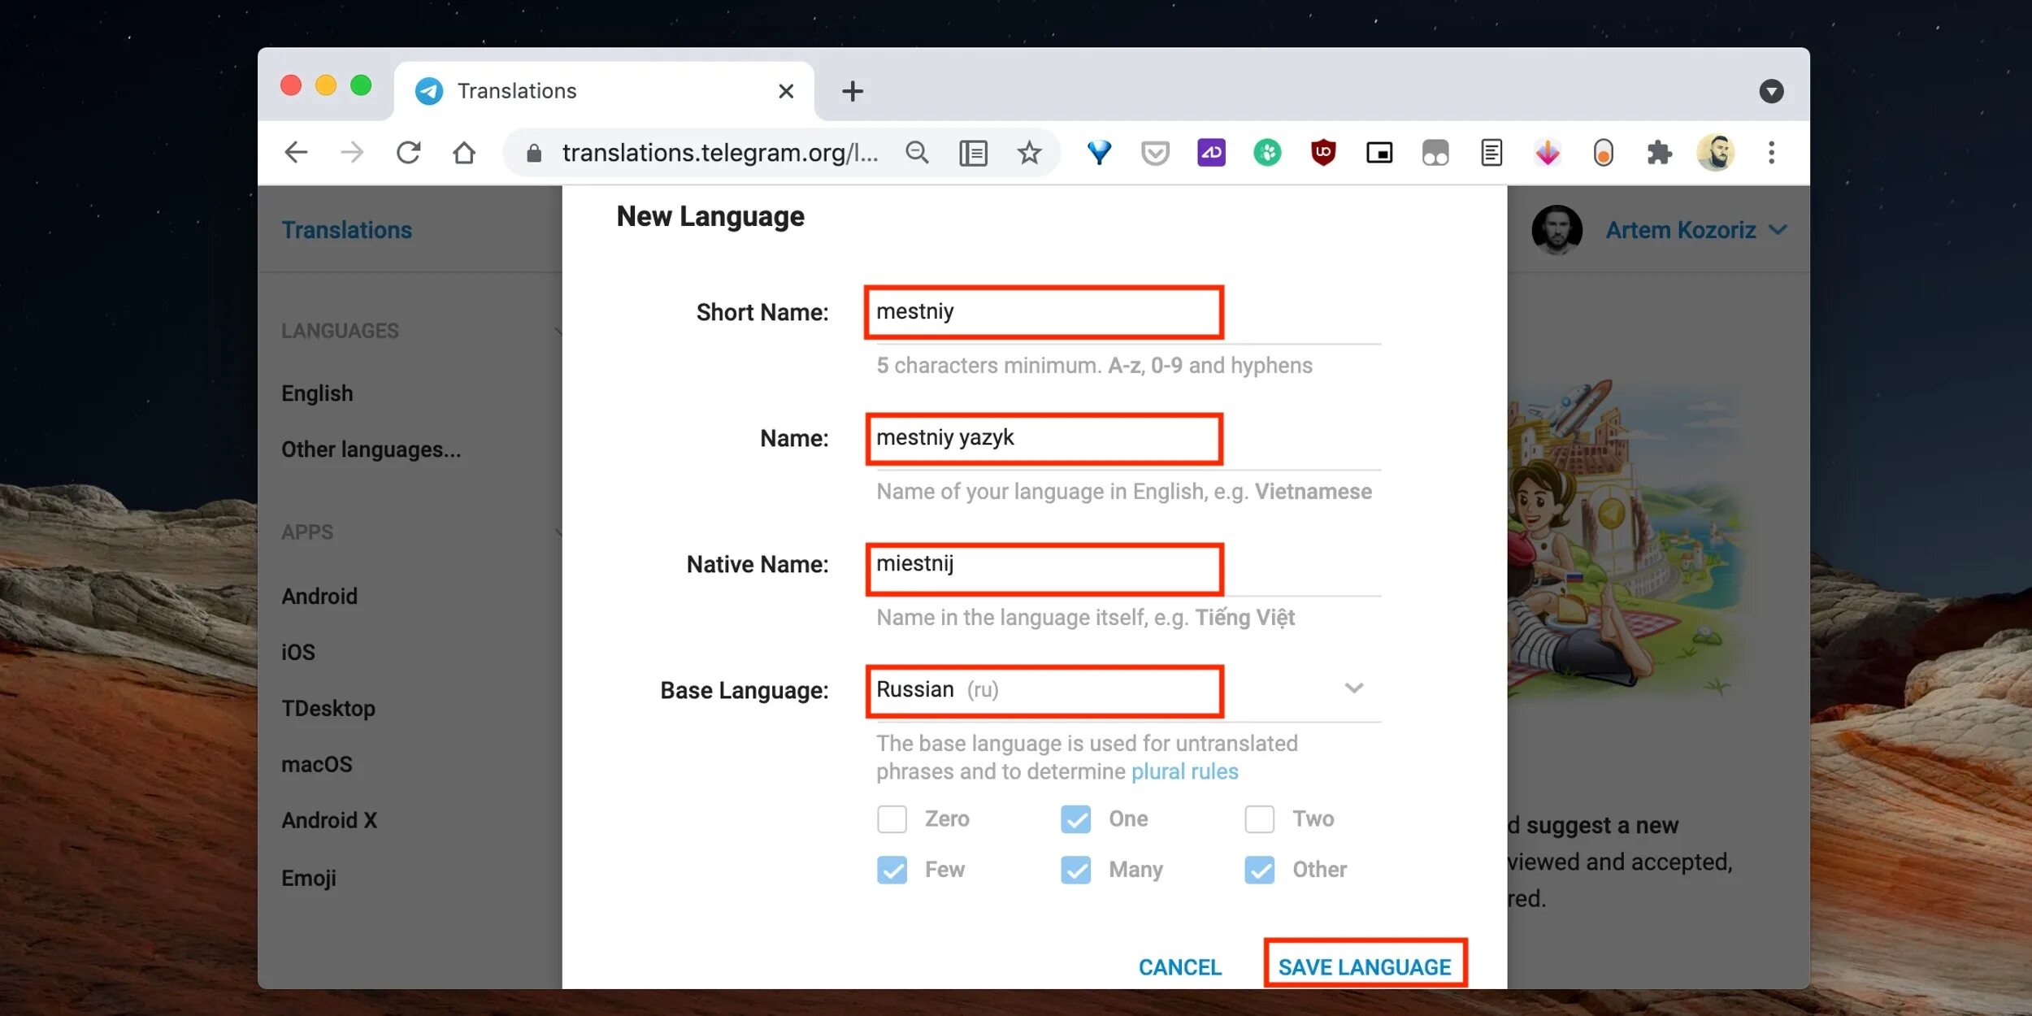The image size is (2032, 1016).
Task: Open the reader mode icon in address bar
Action: click(x=973, y=153)
